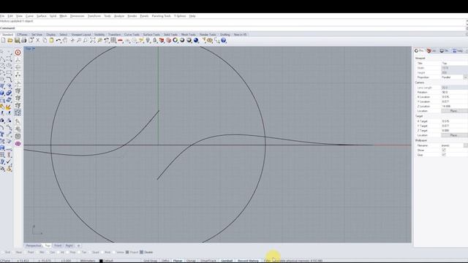The height and width of the screenshot is (263, 468).
Task: Click the Undo arrow icon
Action: 58,40
